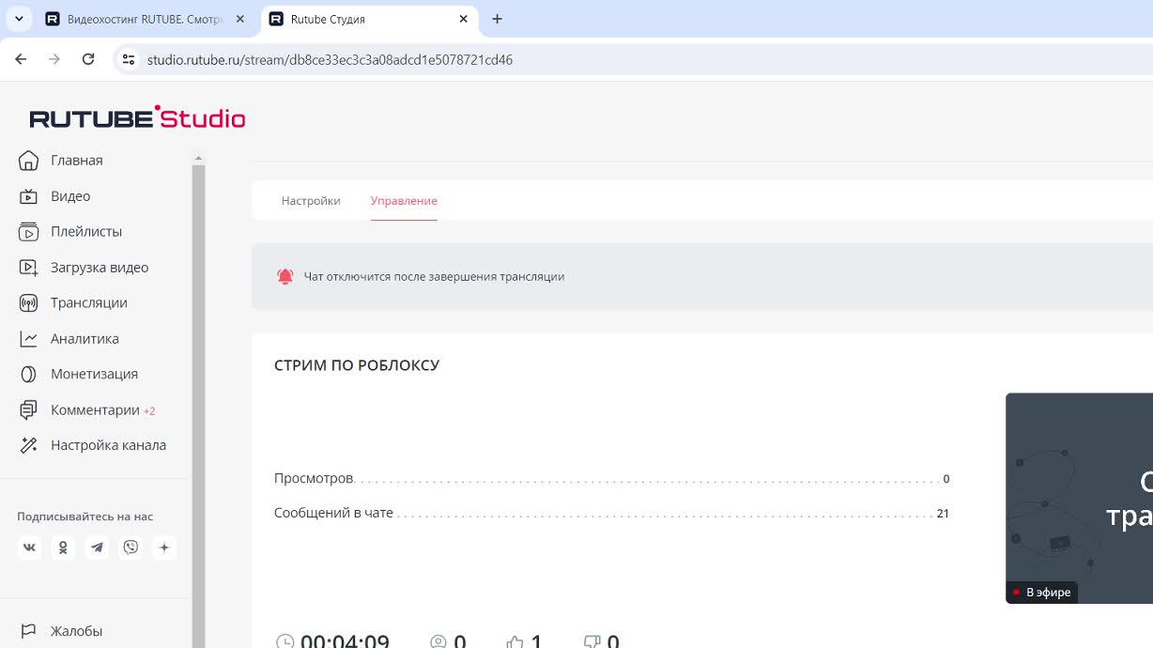
Task: Click the Комментарии speech bubble icon
Action: 29,409
